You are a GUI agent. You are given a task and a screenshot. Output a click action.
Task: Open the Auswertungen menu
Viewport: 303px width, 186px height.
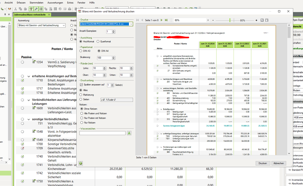coord(55,3)
